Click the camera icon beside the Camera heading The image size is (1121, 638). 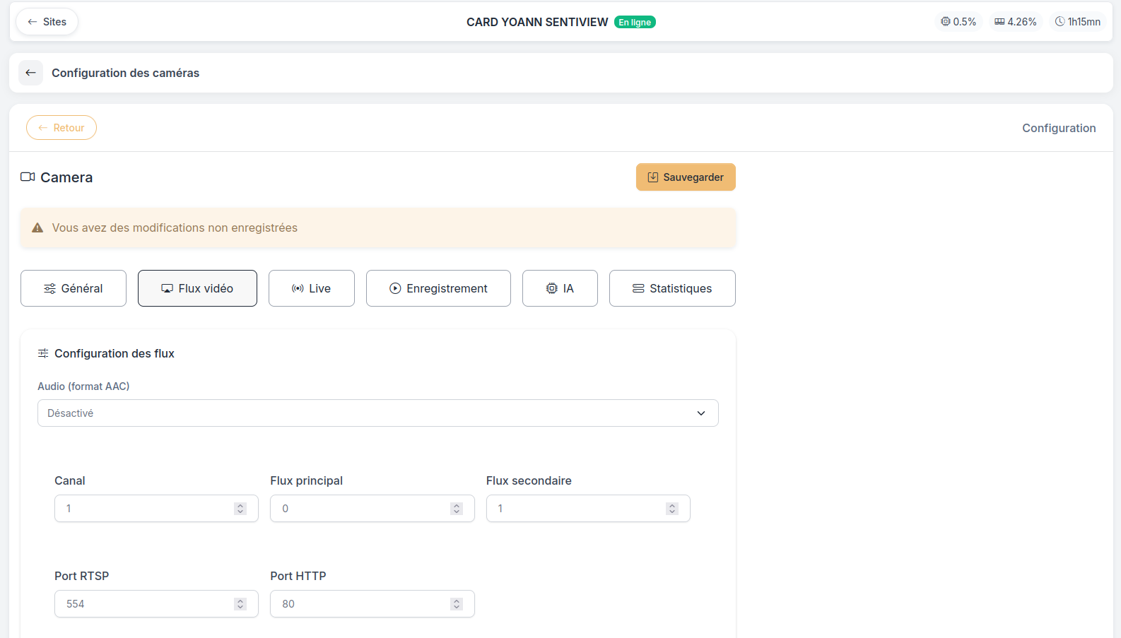(28, 177)
